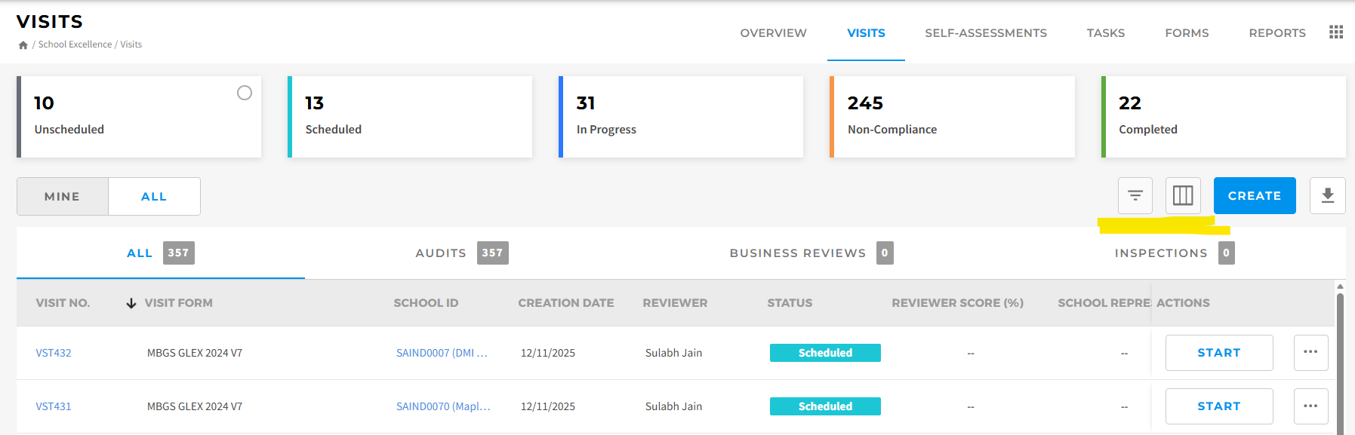This screenshot has width=1355, height=435.
Task: Download visits using the export icon
Action: 1328,196
